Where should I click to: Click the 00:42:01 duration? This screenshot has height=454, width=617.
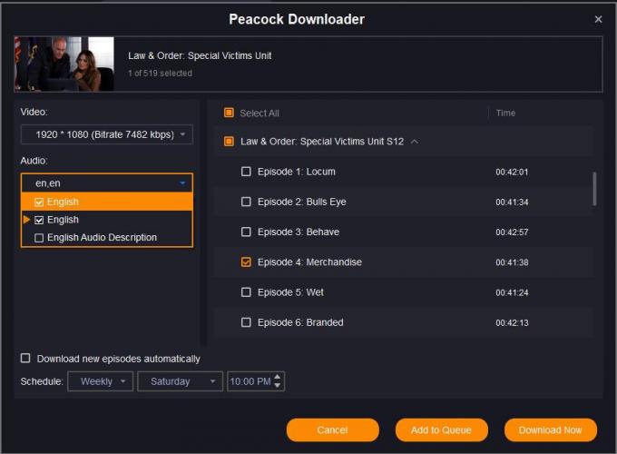(512, 173)
